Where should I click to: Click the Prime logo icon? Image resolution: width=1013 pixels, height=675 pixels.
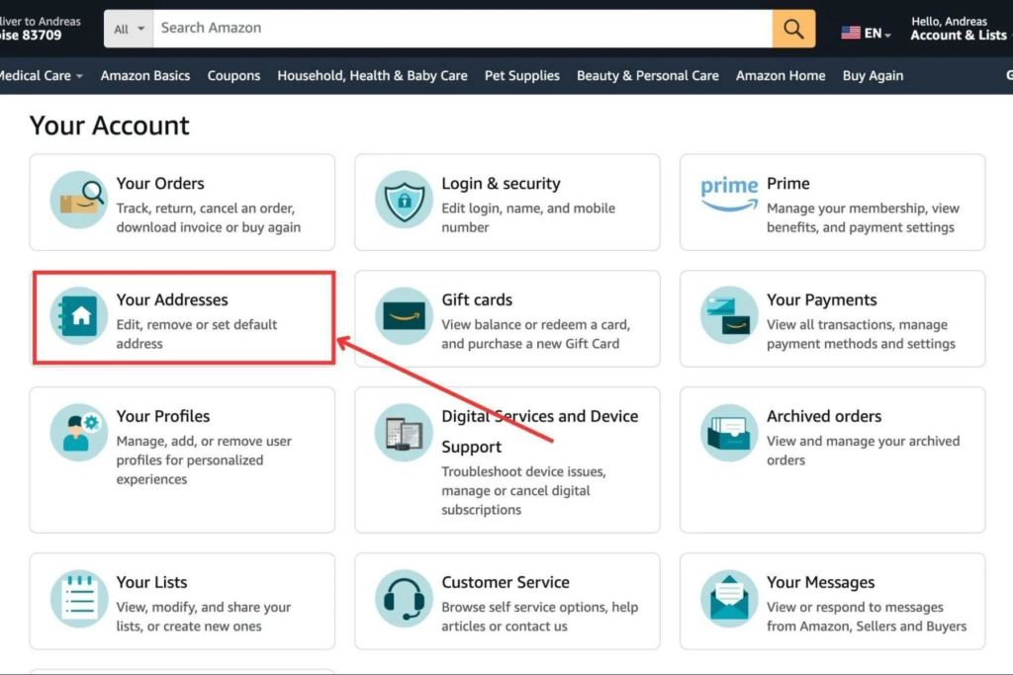pyautogui.click(x=729, y=195)
